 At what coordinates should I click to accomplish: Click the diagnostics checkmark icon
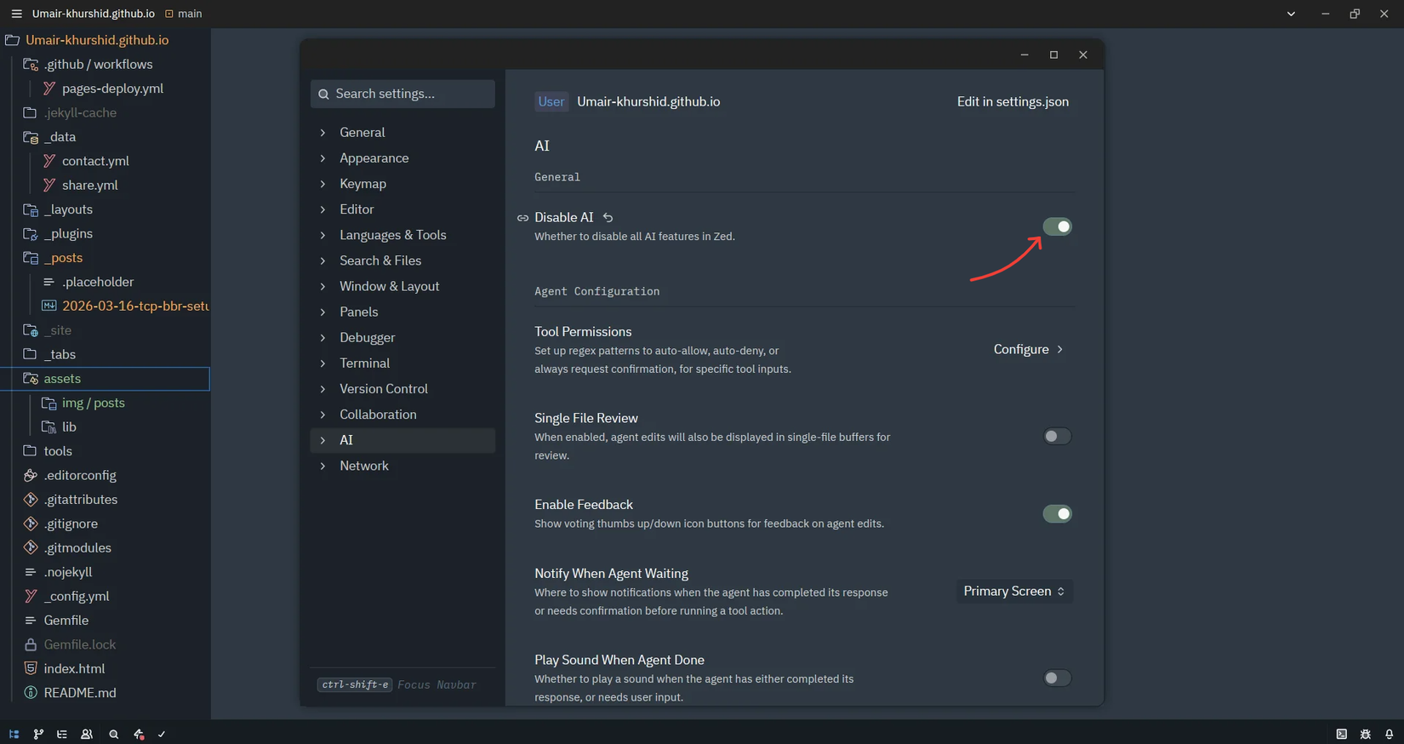click(x=162, y=734)
